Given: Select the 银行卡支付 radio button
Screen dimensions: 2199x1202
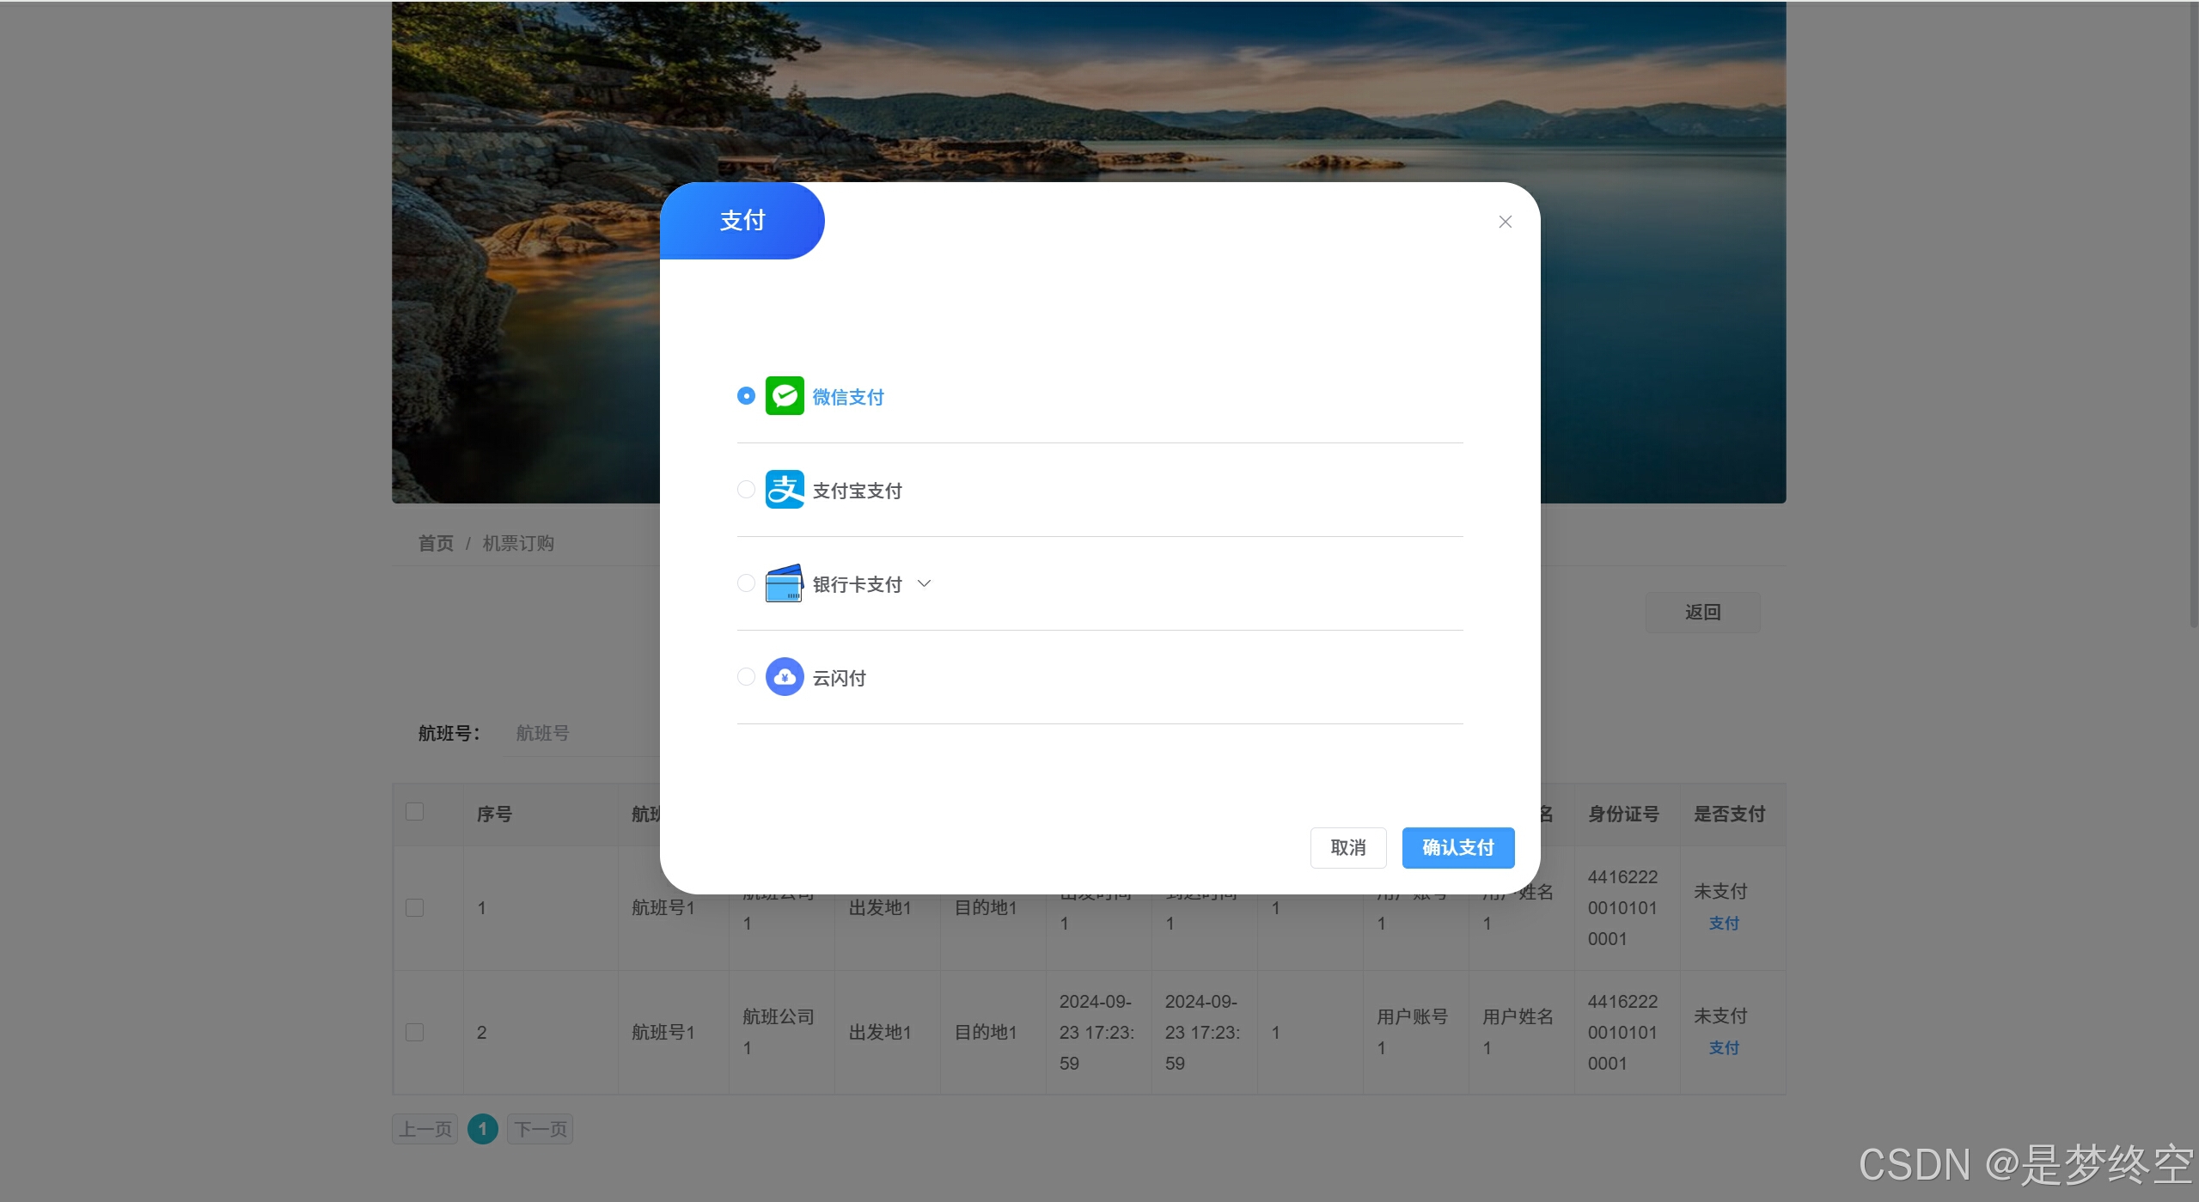Looking at the screenshot, I should (x=746, y=583).
